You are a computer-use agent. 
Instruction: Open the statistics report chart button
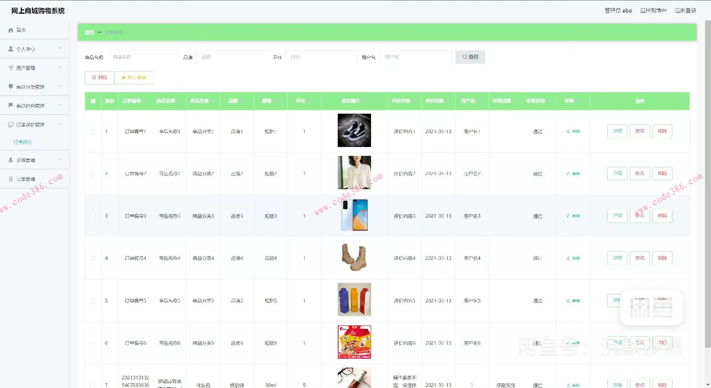click(134, 77)
